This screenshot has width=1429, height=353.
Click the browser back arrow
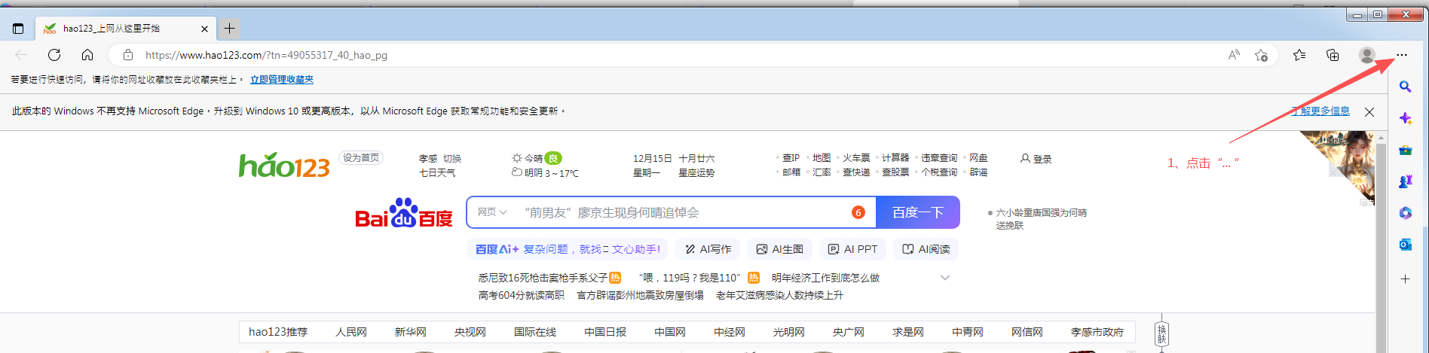(x=21, y=55)
